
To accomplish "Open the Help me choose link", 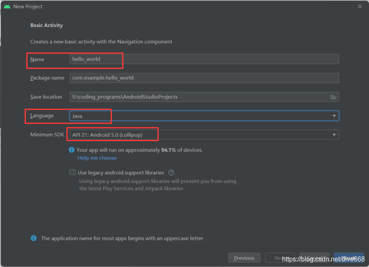I will 97,158.
